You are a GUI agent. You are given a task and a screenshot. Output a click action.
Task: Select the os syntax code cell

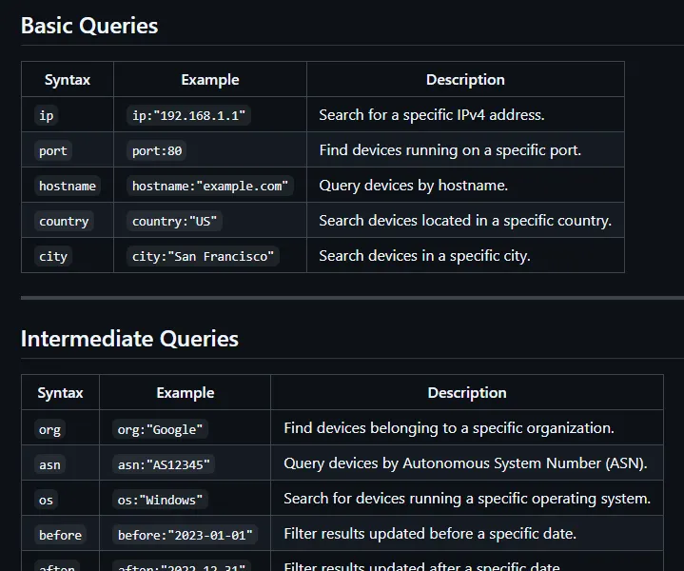point(46,500)
